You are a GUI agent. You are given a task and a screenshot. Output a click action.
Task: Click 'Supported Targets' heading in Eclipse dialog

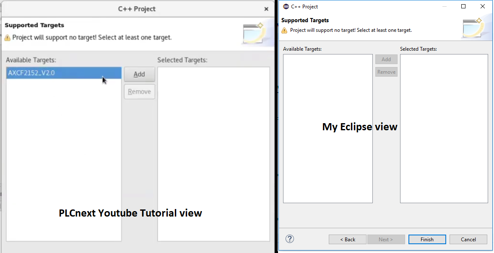coord(305,21)
